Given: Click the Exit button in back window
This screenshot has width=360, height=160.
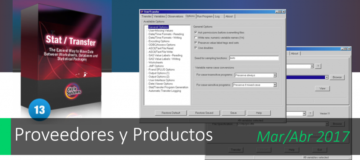Looking at the screenshot, I should click(x=319, y=149).
